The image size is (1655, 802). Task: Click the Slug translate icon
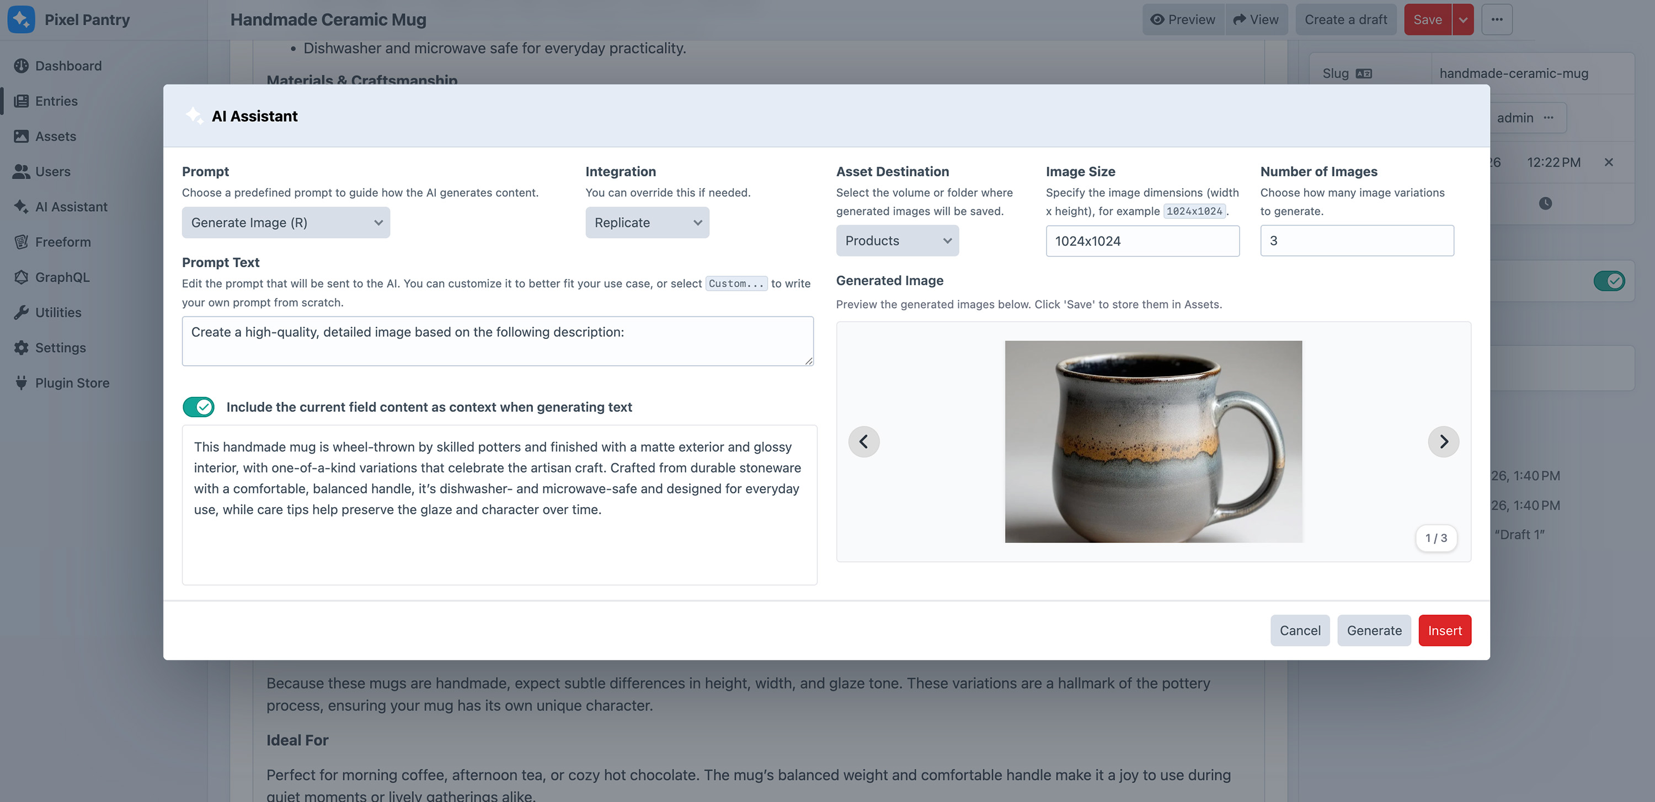click(1363, 74)
